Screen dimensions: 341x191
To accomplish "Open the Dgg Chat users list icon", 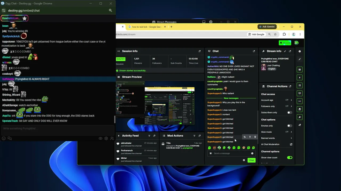I will pyautogui.click(x=112, y=138).
